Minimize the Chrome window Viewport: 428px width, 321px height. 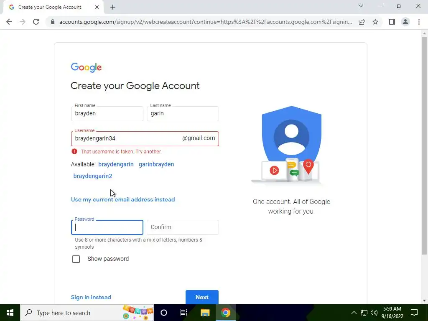point(380,6)
